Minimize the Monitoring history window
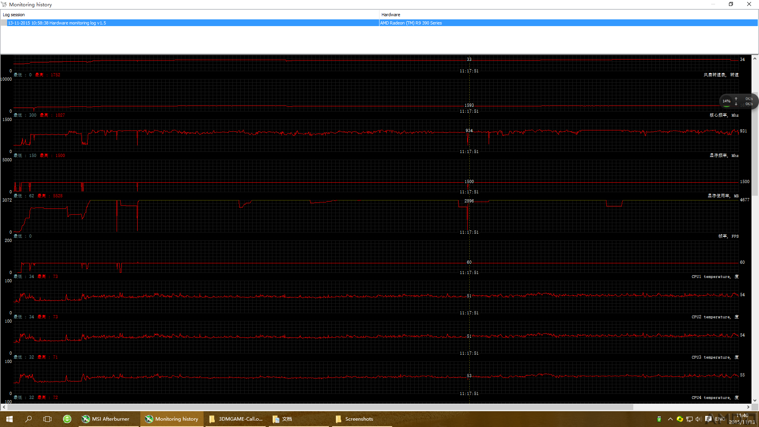 (x=713, y=4)
